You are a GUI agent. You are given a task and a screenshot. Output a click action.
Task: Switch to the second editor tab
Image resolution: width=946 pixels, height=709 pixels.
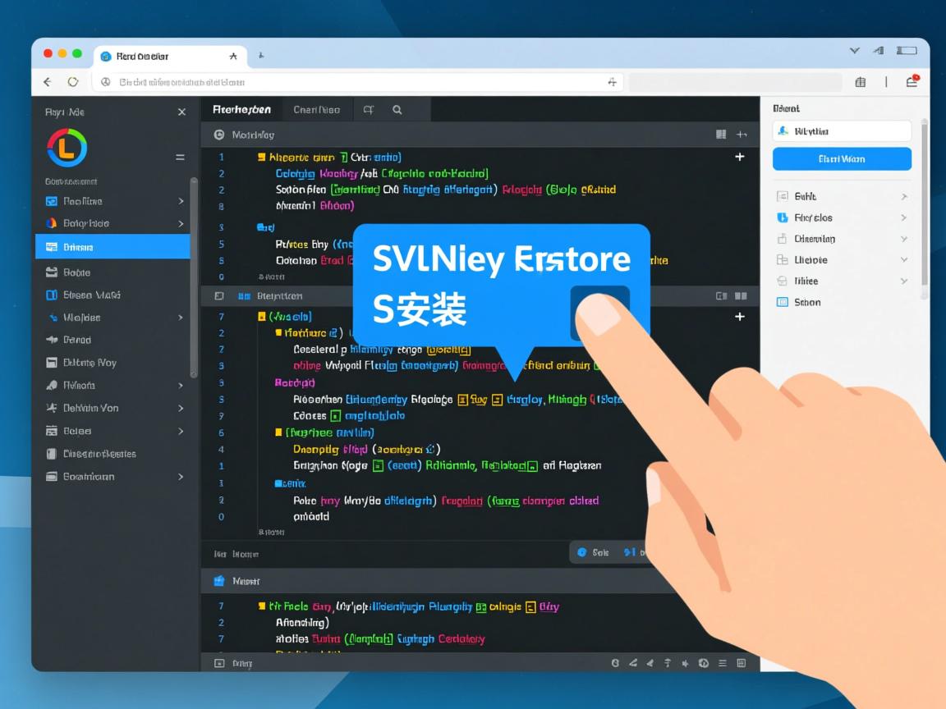tap(316, 109)
